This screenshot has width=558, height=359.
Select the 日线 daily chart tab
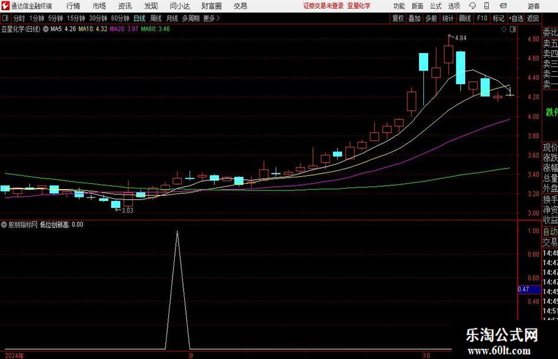139,18
